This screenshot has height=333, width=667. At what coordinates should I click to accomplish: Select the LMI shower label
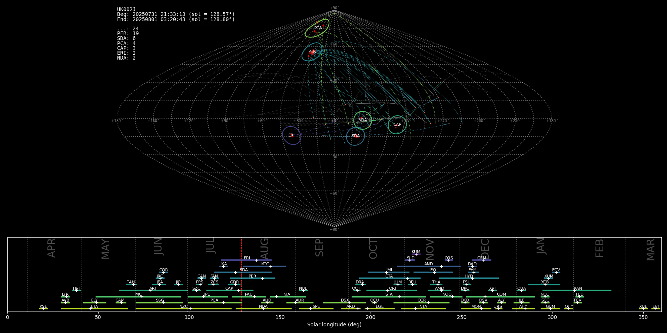[x=389, y=270]
